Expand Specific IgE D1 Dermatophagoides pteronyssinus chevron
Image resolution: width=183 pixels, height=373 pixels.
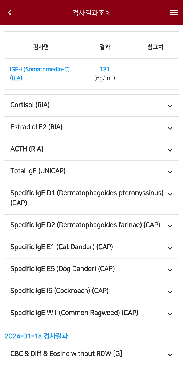170,194
